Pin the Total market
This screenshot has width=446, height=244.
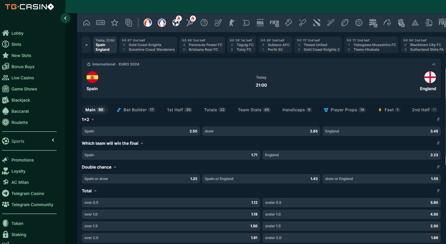pos(438,191)
